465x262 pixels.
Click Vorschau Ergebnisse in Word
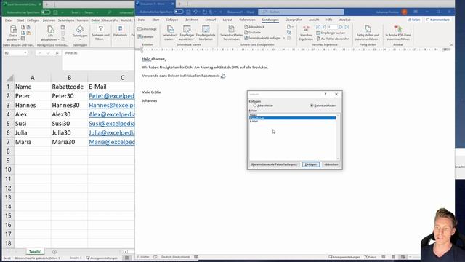click(306, 33)
